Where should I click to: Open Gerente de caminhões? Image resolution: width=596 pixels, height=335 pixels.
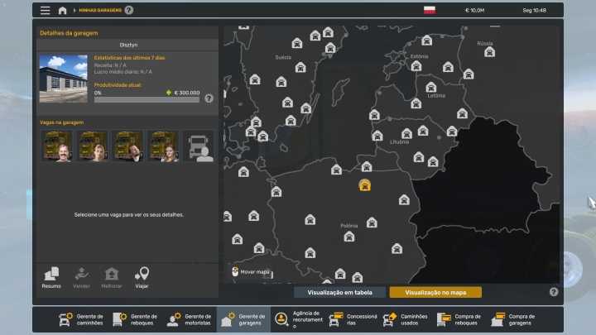81,319
